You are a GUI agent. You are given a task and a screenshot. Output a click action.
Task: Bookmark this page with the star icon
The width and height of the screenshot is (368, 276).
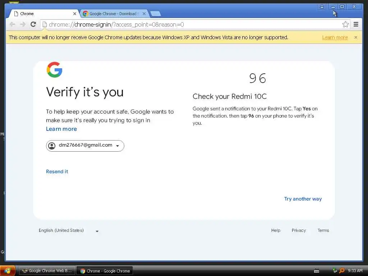[345, 24]
